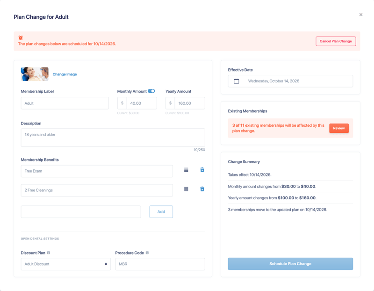This screenshot has width=374, height=291.
Task: Click the '3 of 11 existing memberships' notice
Action: pyautogui.click(x=278, y=128)
